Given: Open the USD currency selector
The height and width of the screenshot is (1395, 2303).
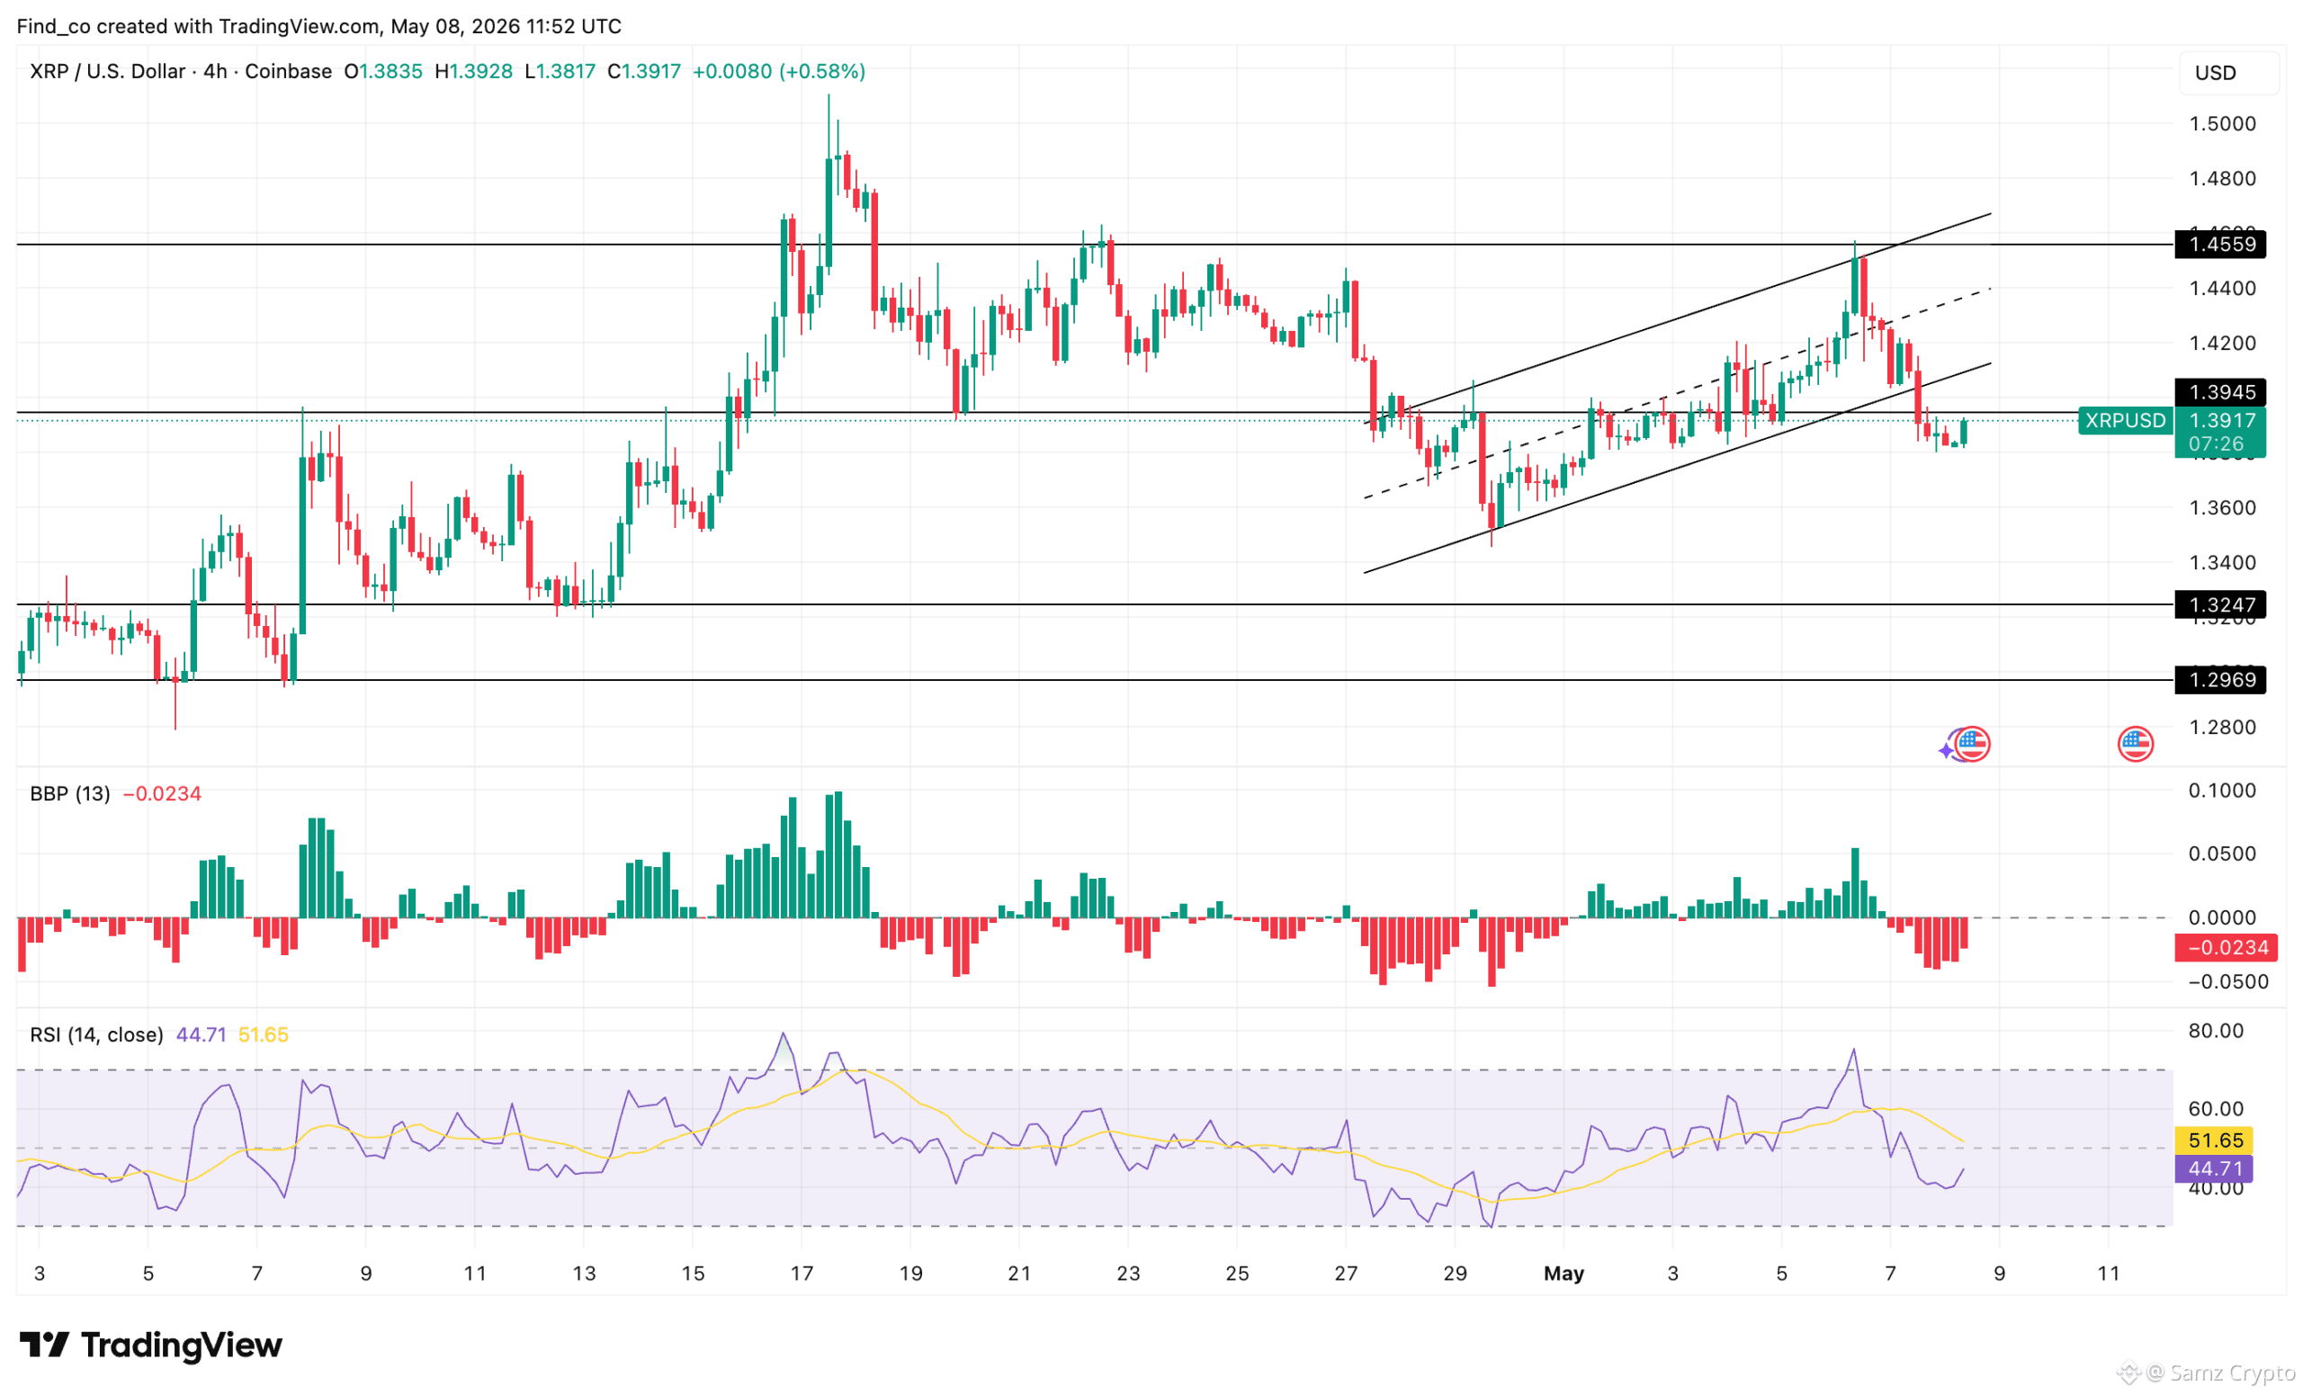Looking at the screenshot, I should point(2228,73).
